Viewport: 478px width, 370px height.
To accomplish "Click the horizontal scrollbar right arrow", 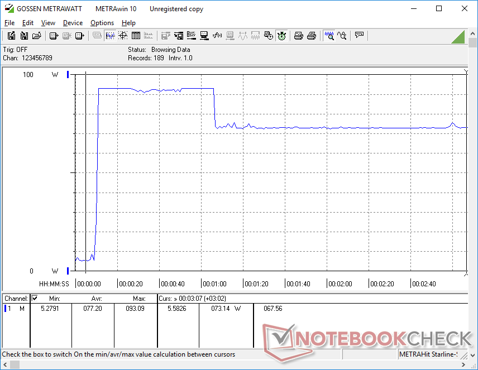I will coord(463,364).
